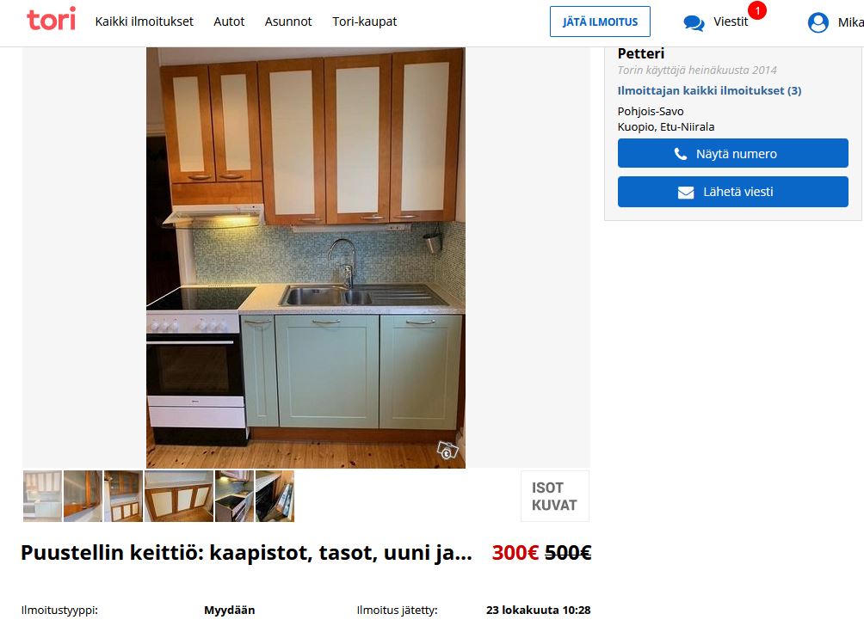
Task: Open the user profile avatar icon
Action: pos(818,22)
